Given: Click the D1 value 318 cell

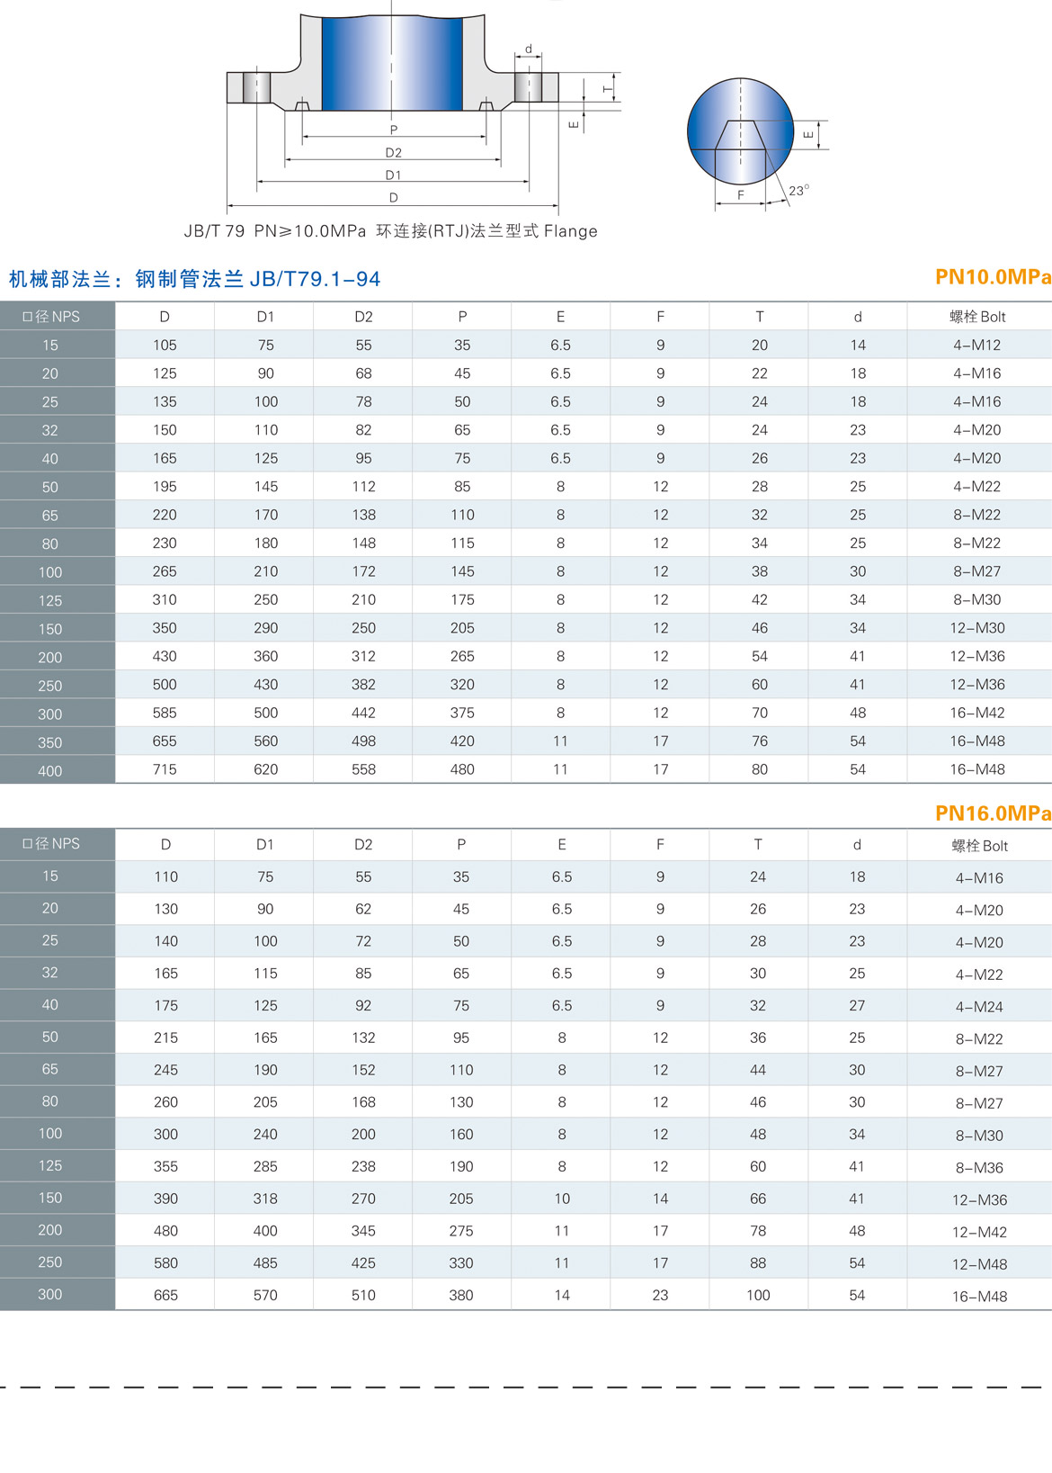Looking at the screenshot, I should (x=265, y=1199).
